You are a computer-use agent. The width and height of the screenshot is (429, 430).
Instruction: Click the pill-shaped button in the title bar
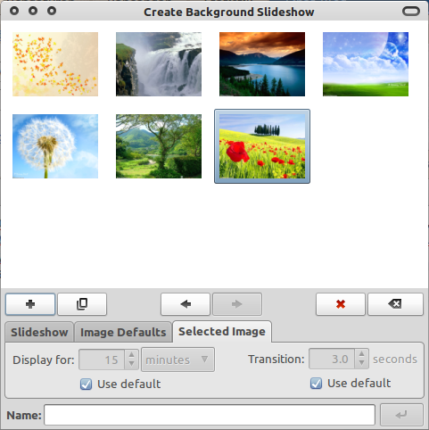411,12
